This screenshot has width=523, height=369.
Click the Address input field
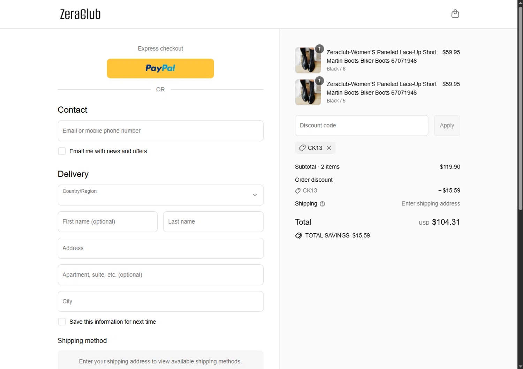(160, 248)
